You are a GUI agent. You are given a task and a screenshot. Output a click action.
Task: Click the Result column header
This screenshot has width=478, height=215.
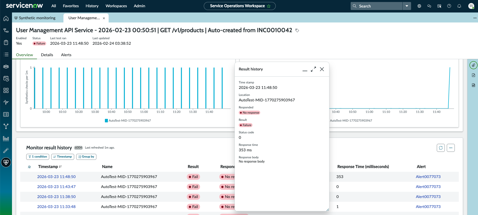pyautogui.click(x=193, y=167)
